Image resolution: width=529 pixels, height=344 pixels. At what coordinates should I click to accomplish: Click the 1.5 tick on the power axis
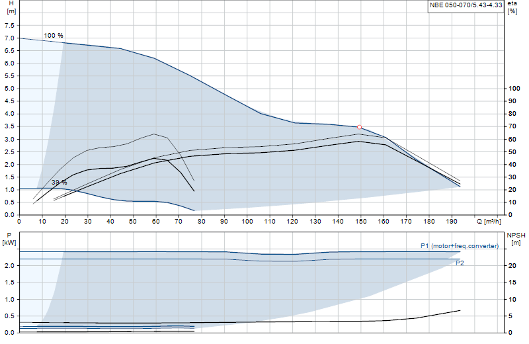[x=9, y=282]
